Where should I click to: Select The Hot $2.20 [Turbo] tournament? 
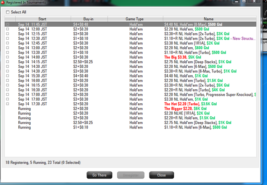tap(130, 104)
